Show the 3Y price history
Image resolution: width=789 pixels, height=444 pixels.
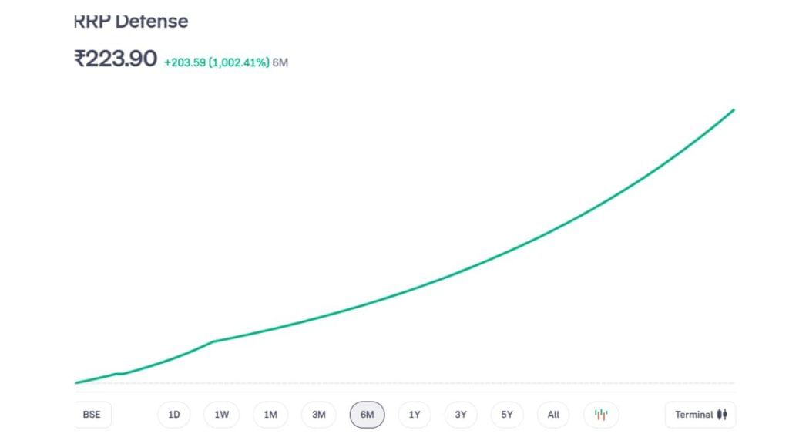(x=461, y=414)
